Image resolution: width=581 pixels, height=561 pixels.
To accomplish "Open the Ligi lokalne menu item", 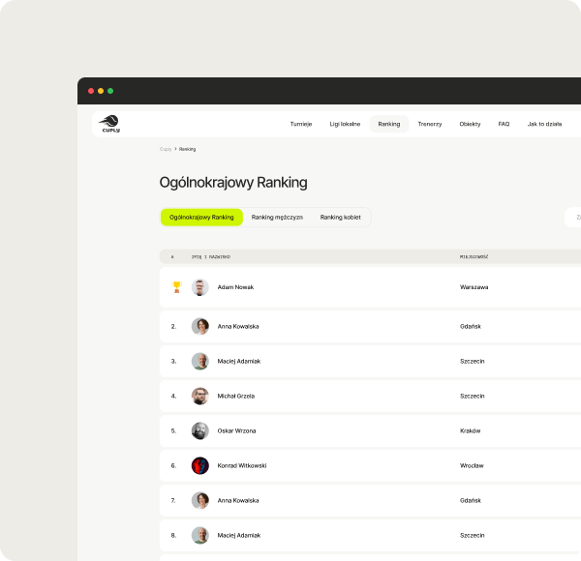I will click(x=345, y=125).
